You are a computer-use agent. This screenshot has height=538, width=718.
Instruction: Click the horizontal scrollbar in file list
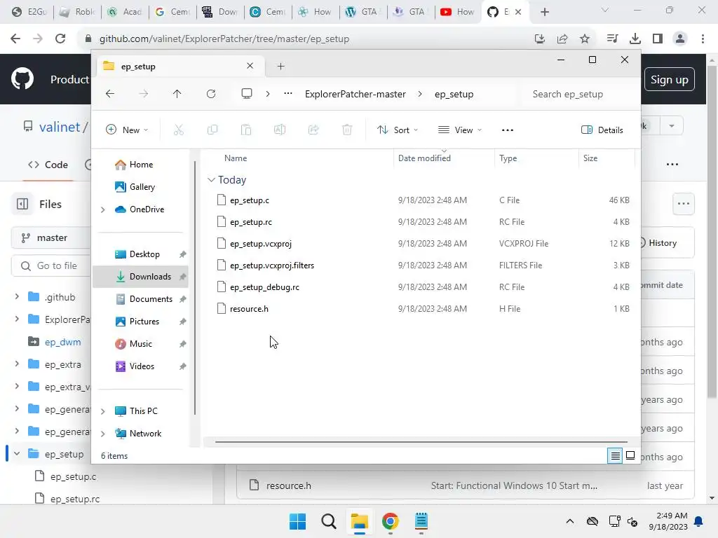pos(421,442)
